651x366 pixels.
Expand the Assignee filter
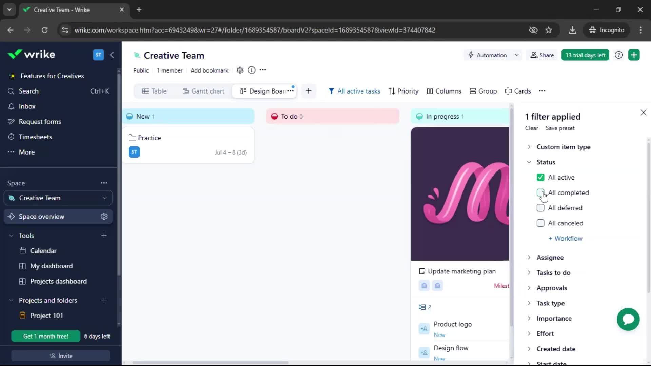click(x=529, y=258)
